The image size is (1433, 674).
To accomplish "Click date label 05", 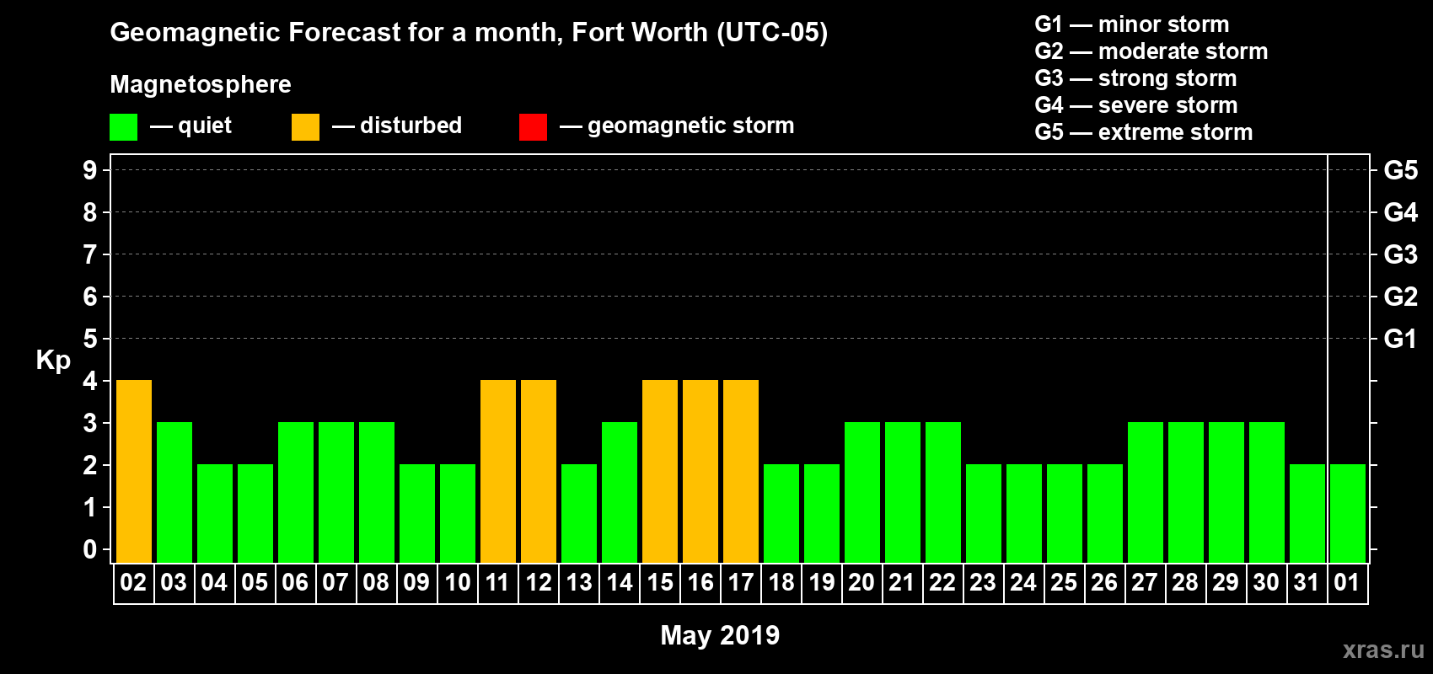I will point(255,583).
